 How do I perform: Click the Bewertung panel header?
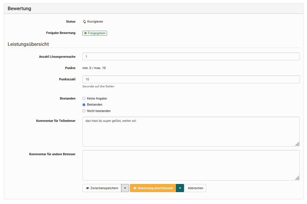(x=19, y=9)
